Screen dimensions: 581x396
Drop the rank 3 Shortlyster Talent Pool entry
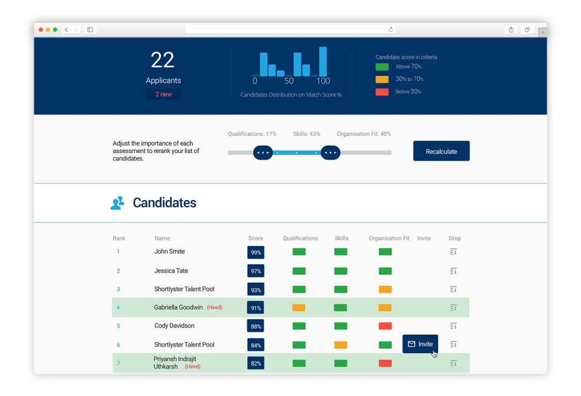tap(453, 289)
